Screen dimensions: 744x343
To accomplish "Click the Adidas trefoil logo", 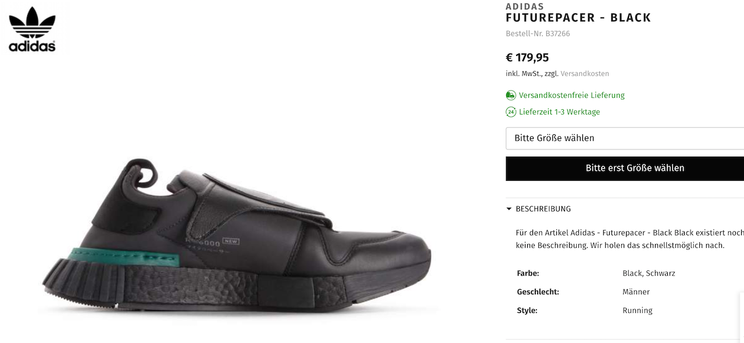I will [x=33, y=29].
